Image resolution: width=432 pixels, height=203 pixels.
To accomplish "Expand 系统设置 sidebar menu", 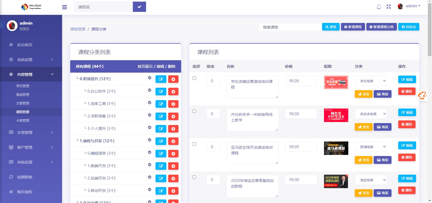I will [x=31, y=59].
